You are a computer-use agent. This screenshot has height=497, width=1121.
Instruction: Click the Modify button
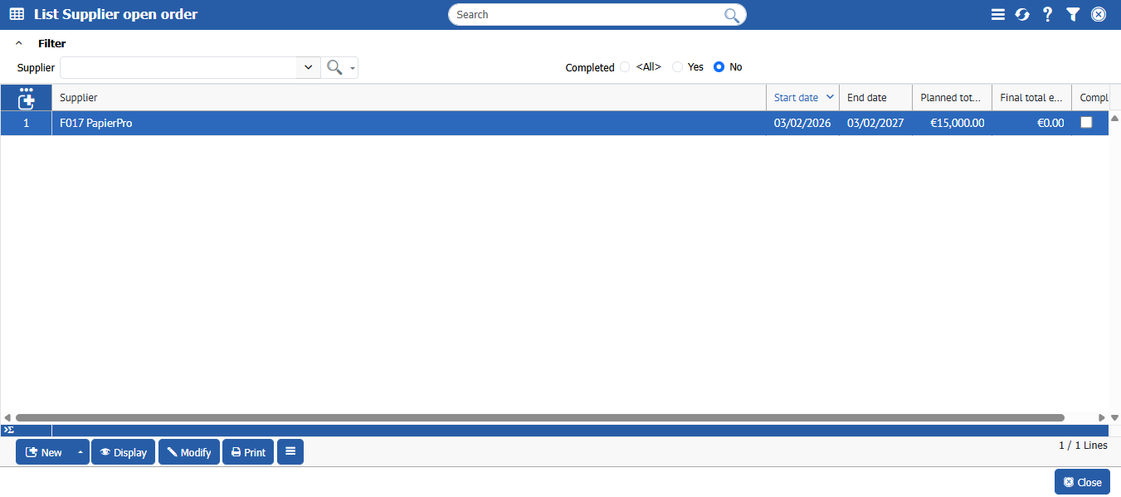pyautogui.click(x=189, y=452)
